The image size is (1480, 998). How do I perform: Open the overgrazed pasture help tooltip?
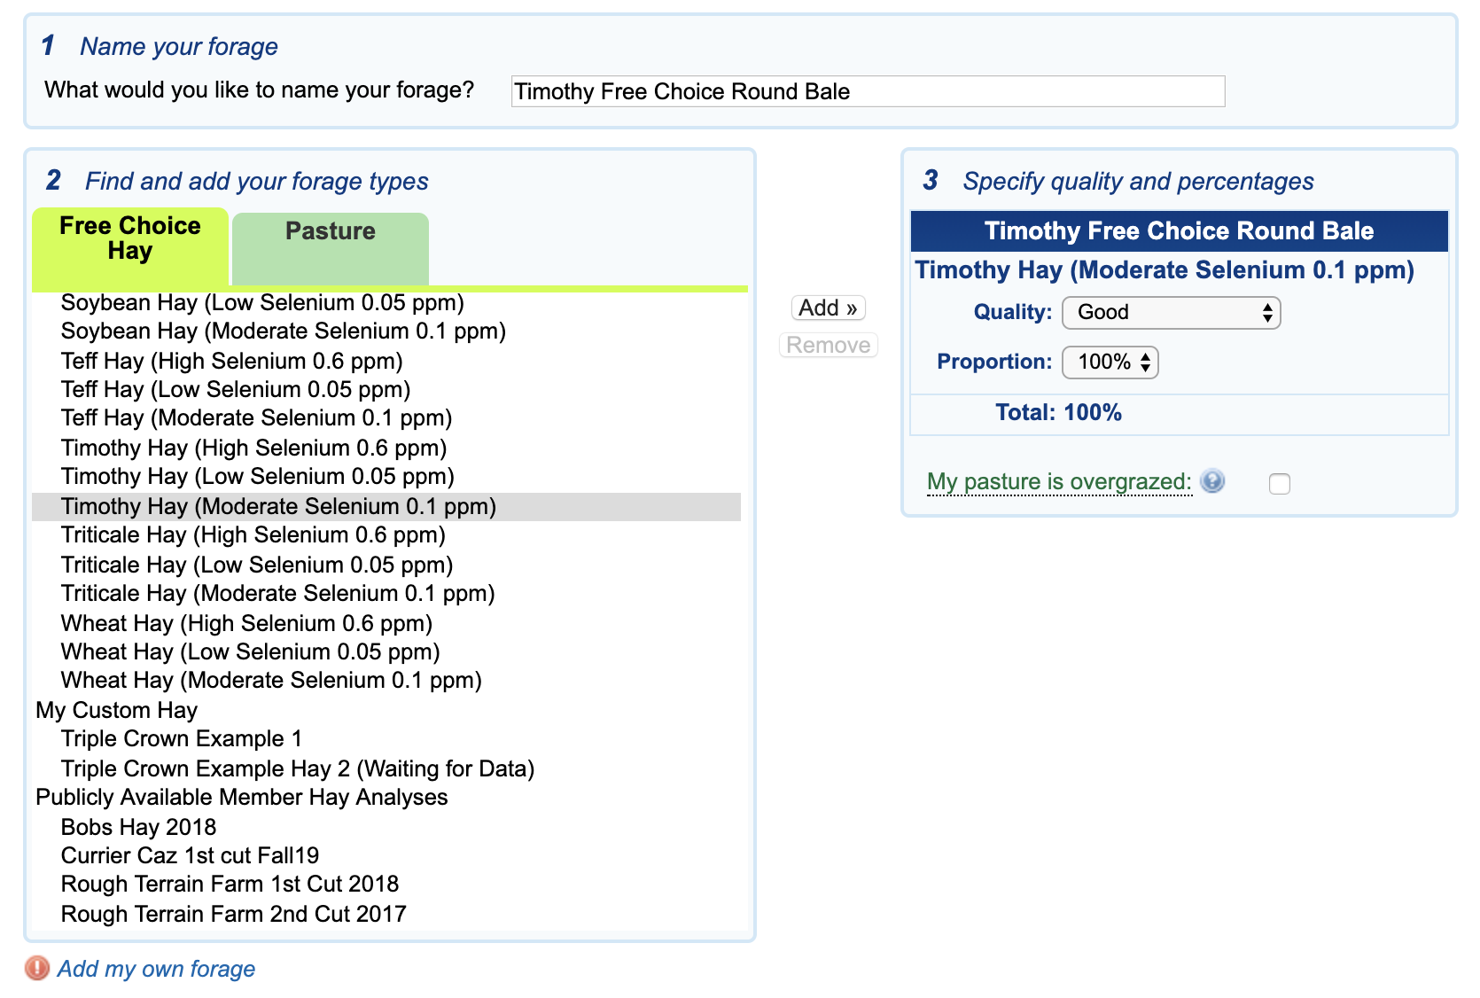1212,482
